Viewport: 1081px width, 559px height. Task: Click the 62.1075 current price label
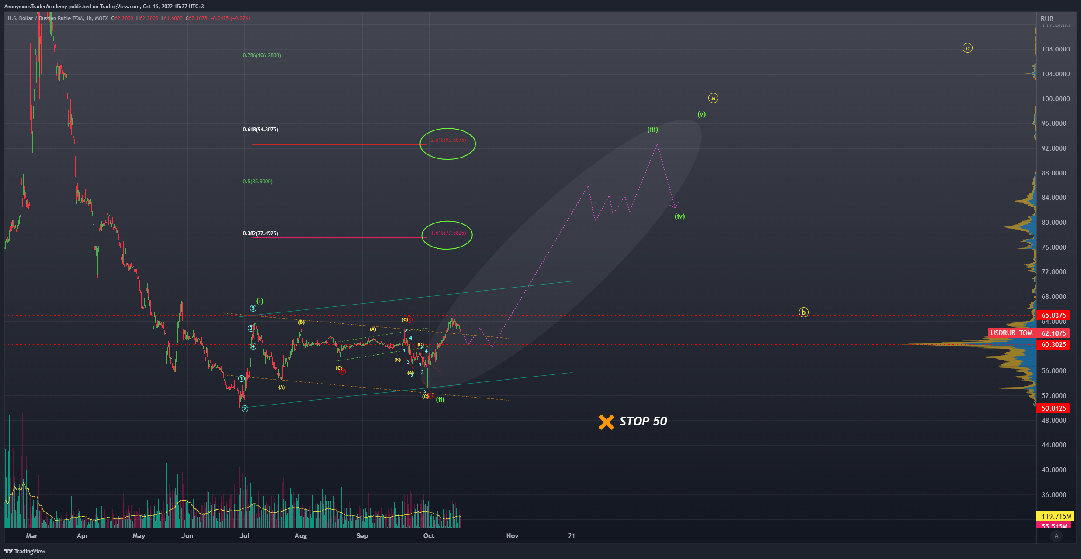[1053, 333]
